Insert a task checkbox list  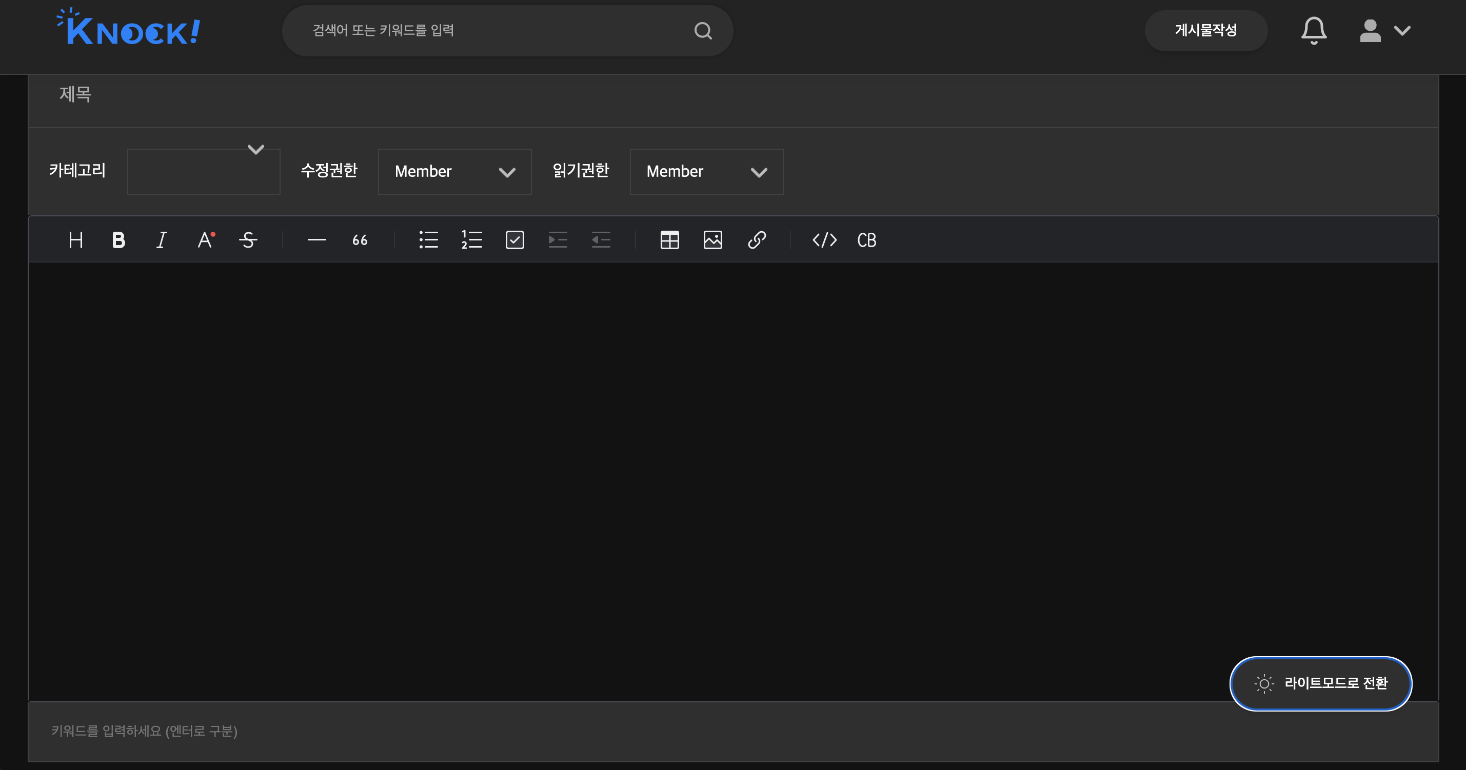tap(514, 240)
